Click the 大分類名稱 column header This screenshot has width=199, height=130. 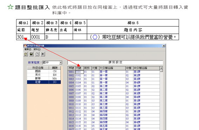coord(112,68)
